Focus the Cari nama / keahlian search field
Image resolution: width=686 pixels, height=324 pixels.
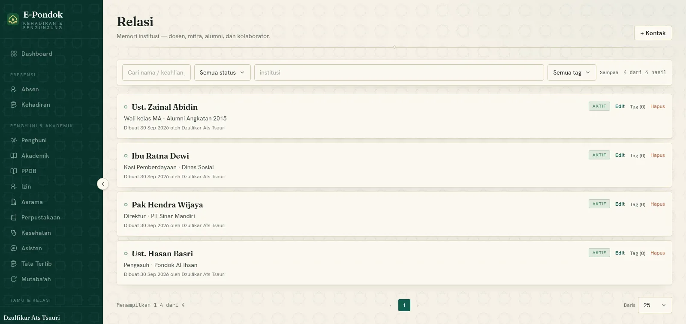tap(156, 72)
